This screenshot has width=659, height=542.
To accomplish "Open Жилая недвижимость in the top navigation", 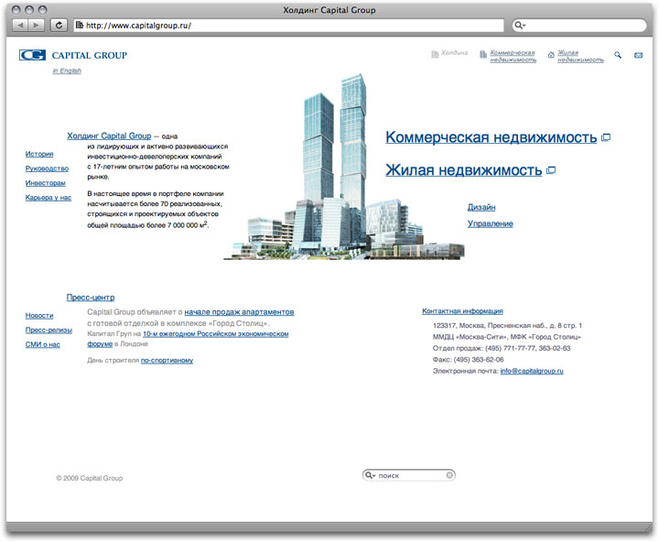I will tap(581, 56).
